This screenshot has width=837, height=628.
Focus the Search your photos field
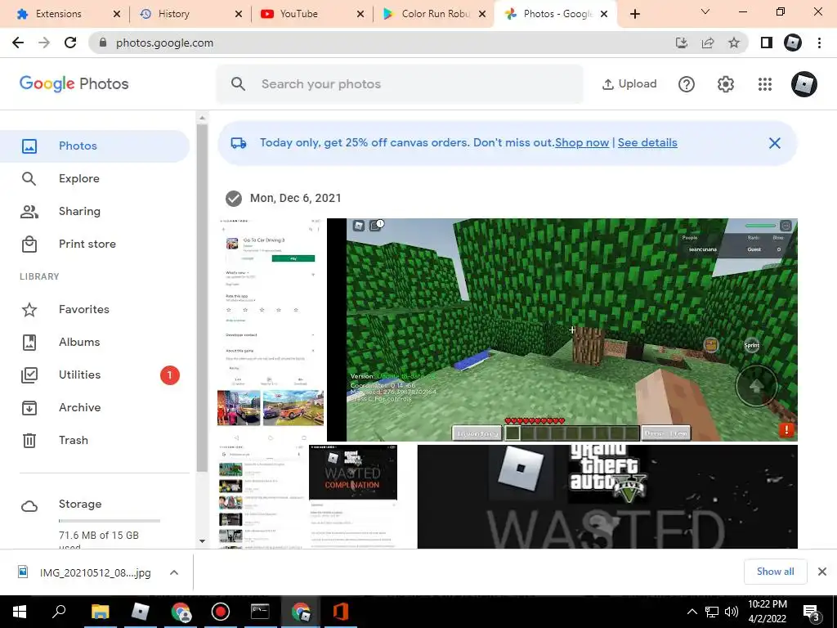coord(400,84)
